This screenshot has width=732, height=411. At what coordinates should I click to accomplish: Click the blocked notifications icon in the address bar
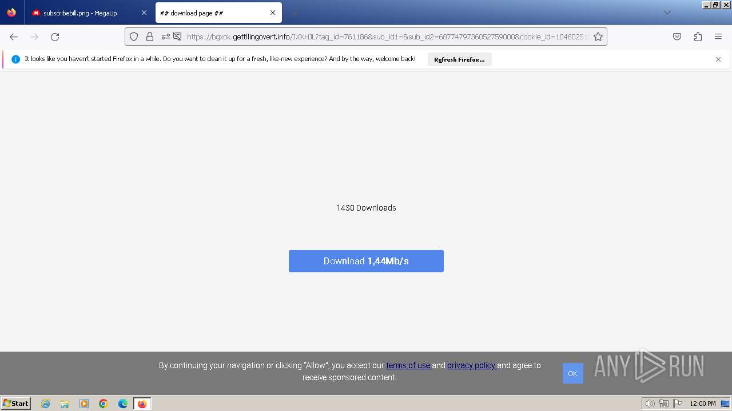[177, 37]
